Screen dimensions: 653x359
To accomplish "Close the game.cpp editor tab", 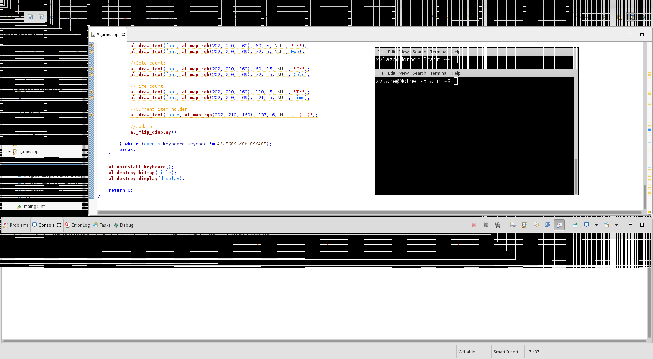I will [x=123, y=34].
